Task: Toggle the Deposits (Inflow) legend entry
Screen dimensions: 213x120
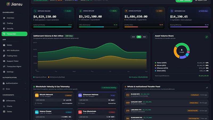Action: coord(40,77)
